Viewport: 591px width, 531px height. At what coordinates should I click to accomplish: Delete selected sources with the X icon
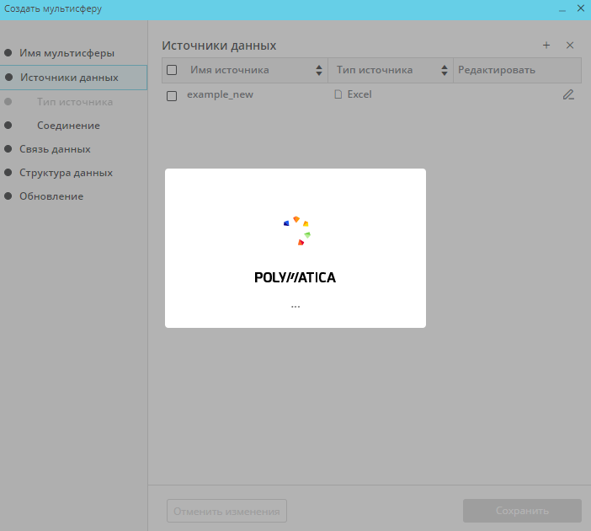tap(570, 46)
